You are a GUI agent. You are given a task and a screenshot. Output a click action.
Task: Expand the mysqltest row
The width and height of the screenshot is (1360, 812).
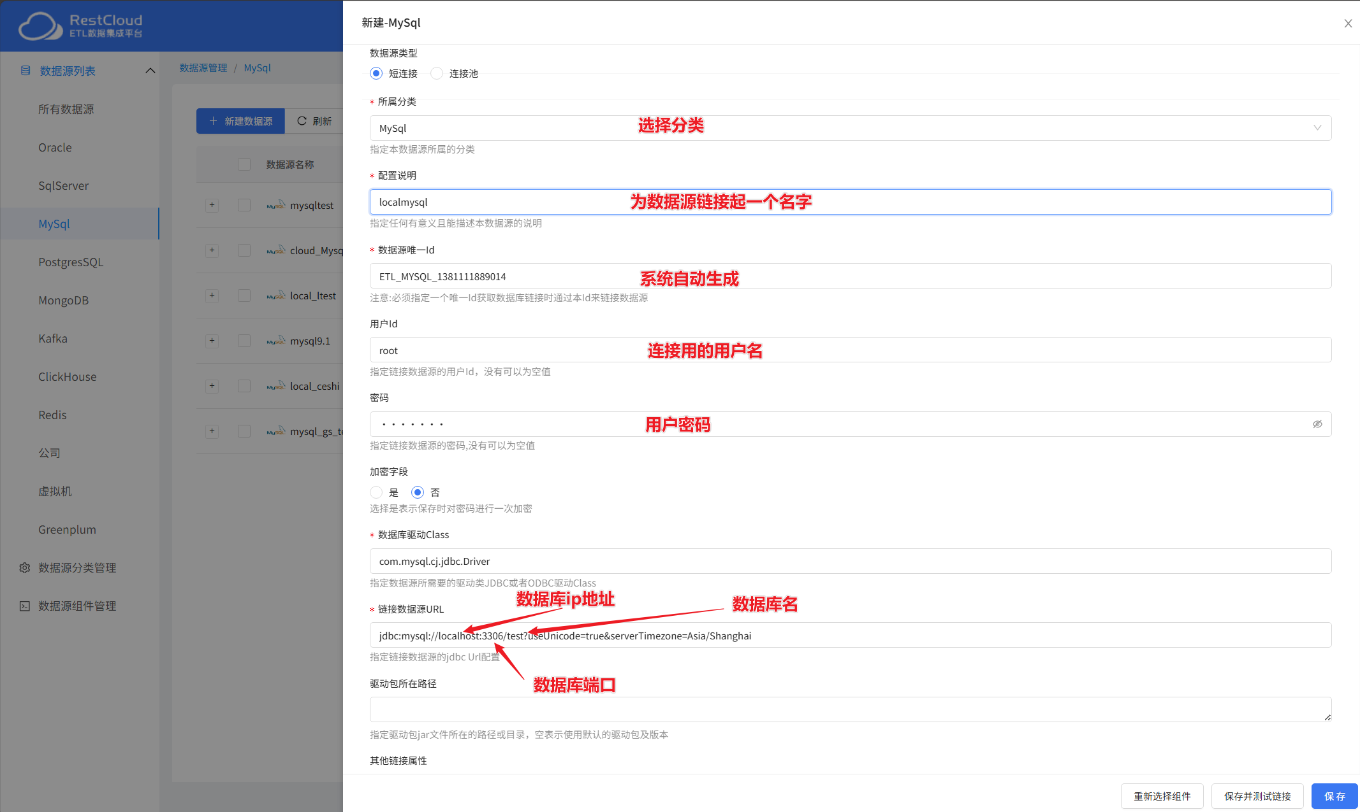[x=212, y=205]
